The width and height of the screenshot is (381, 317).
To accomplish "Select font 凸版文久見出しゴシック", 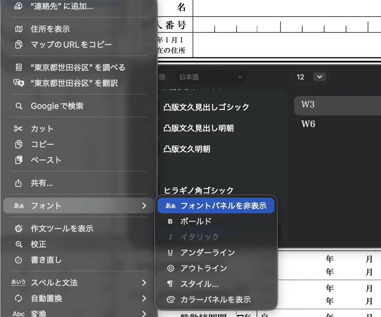I will [x=207, y=107].
